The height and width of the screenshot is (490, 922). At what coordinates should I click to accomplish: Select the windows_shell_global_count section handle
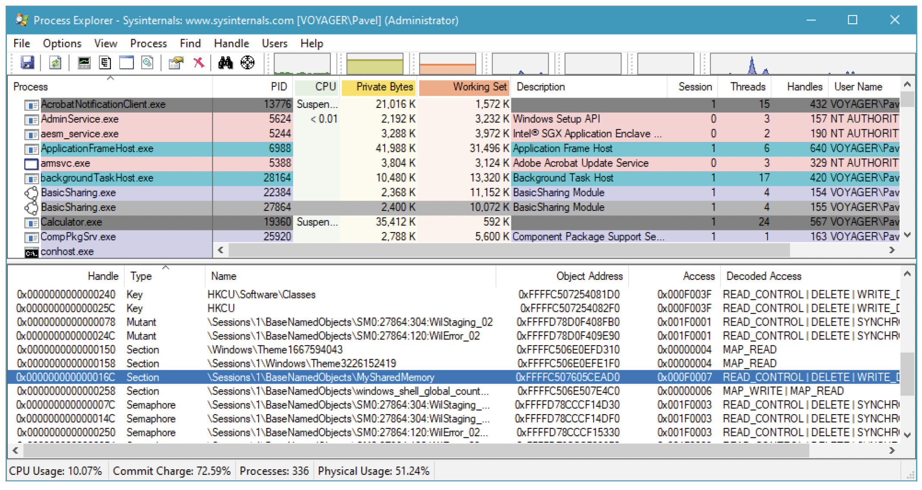pos(454,391)
